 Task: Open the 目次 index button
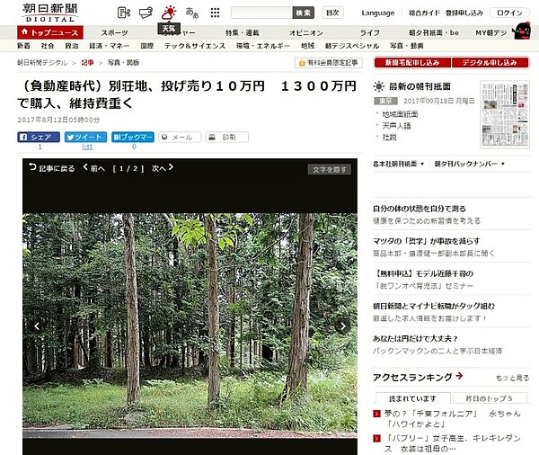point(332,13)
